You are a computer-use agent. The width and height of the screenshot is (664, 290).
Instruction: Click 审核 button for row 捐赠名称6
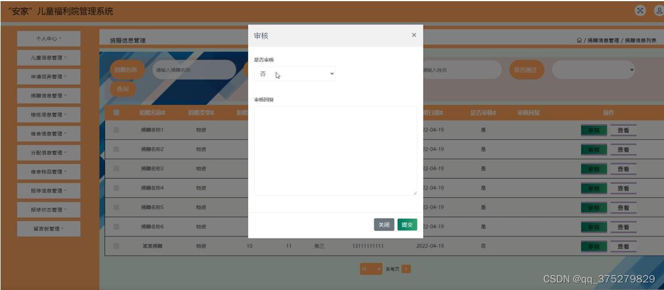(594, 227)
